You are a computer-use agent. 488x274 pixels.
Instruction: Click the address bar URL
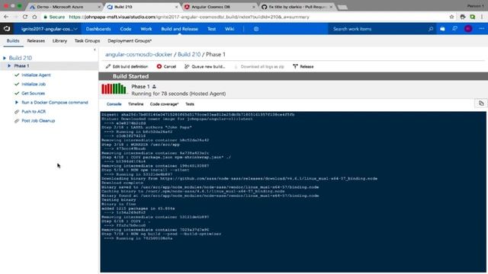pos(189,17)
